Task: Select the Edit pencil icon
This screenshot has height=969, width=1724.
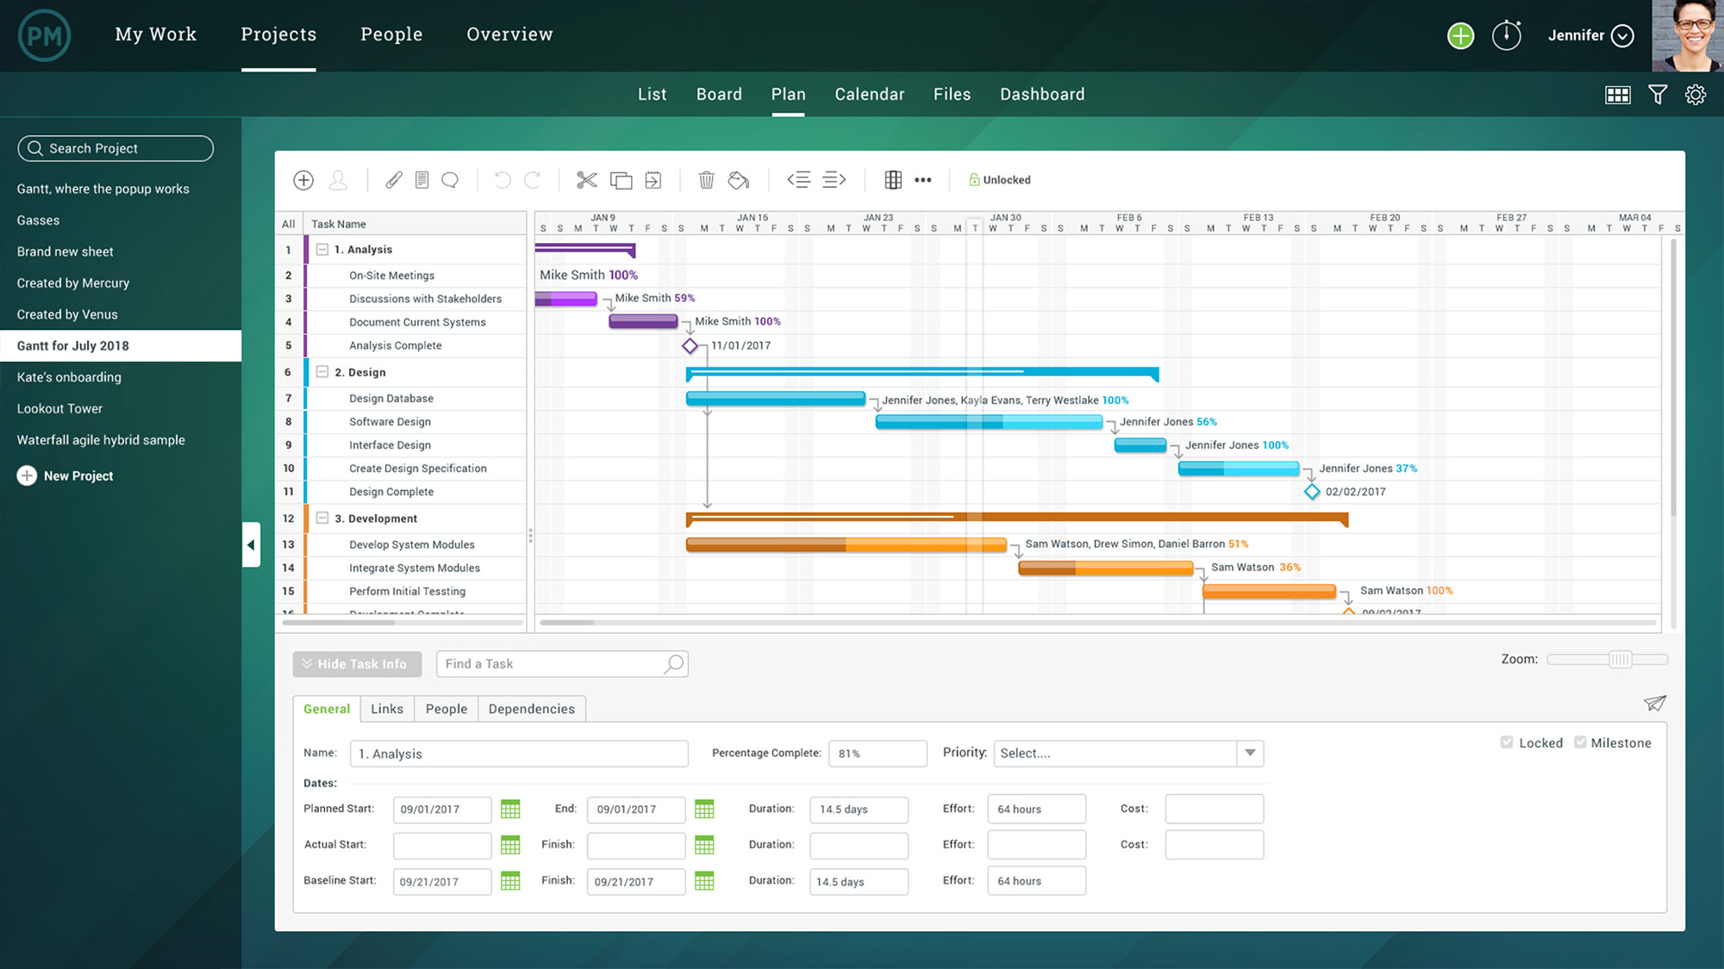Action: [x=393, y=180]
